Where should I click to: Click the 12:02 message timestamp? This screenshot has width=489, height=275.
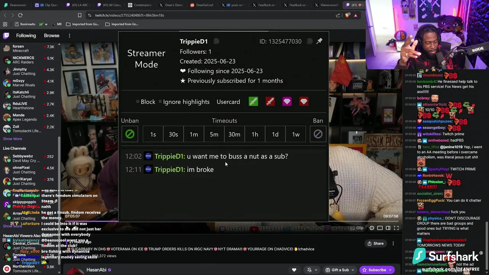(x=133, y=156)
